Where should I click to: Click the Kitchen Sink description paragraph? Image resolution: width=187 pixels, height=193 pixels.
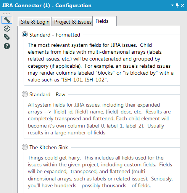coord(100,172)
